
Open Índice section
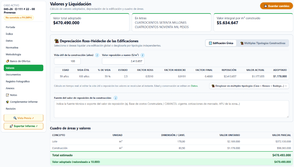[24, 34]
